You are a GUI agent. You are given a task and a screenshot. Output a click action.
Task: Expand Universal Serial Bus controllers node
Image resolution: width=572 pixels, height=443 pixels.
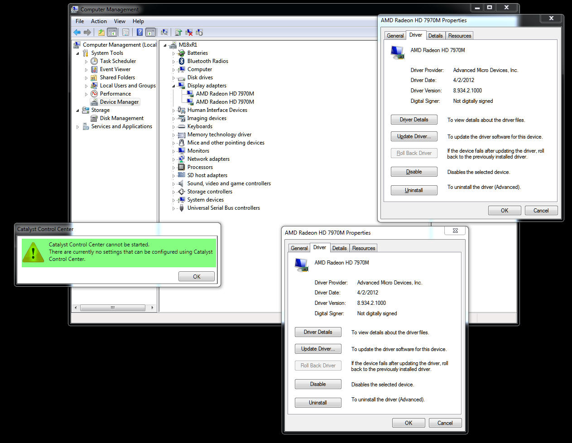tap(173, 208)
